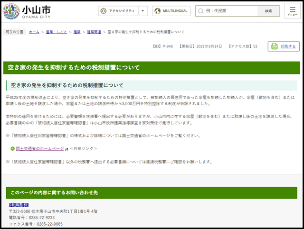Click the paragraph starting 本特例の適用を受けるためには
304x229 pixels.
(x=149, y=119)
